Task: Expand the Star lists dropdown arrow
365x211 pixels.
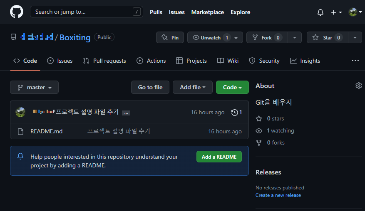Action: tap(355, 37)
